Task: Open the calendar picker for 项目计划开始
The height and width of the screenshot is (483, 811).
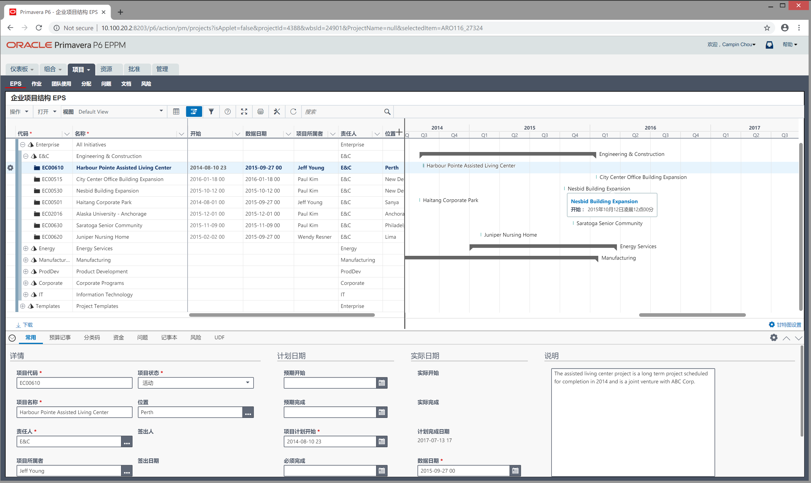Action: point(381,441)
